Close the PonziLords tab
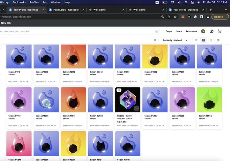Screen dimensions: 230x161 pos(83,10)
